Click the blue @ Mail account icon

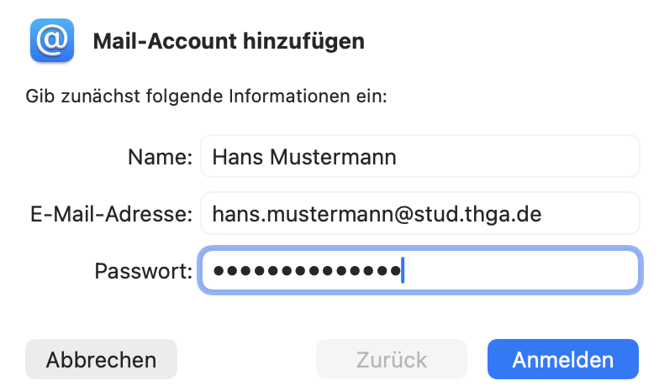[53, 41]
